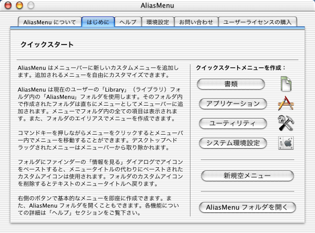Click the System Preferences Apple icon
315x233 pixels.
286,143
